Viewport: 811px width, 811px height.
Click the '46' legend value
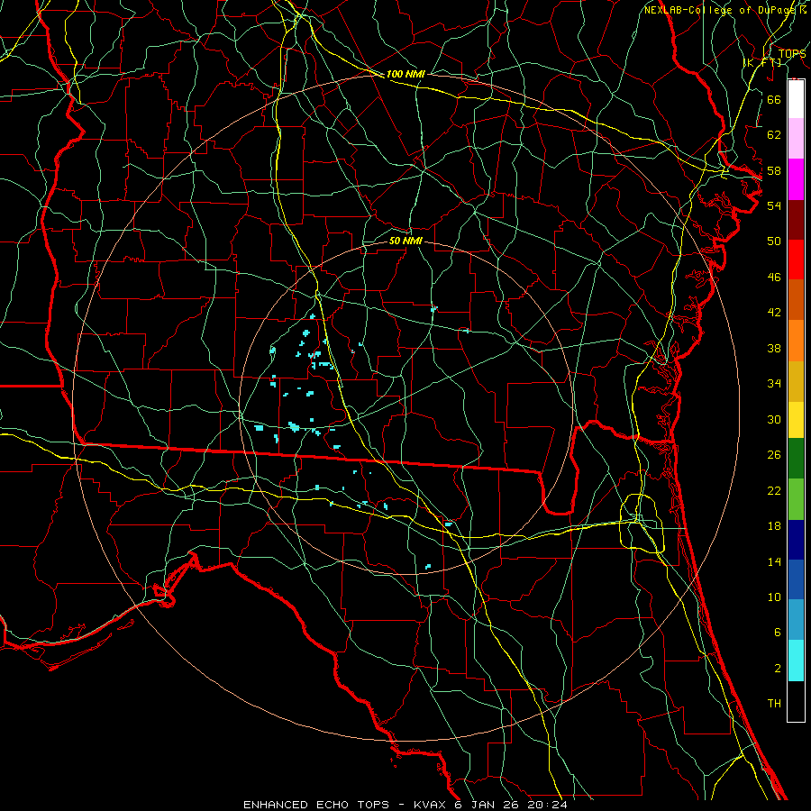(x=774, y=278)
